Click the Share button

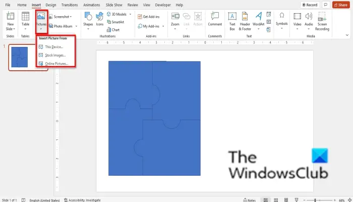point(341,5)
